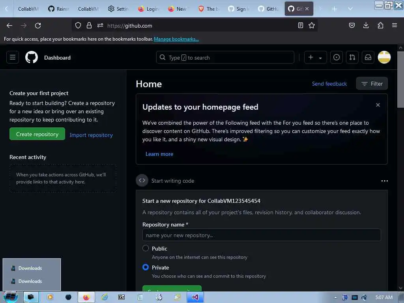This screenshot has height=303, width=404.
Task: Click the browser Back arrow
Action: (x=9, y=26)
